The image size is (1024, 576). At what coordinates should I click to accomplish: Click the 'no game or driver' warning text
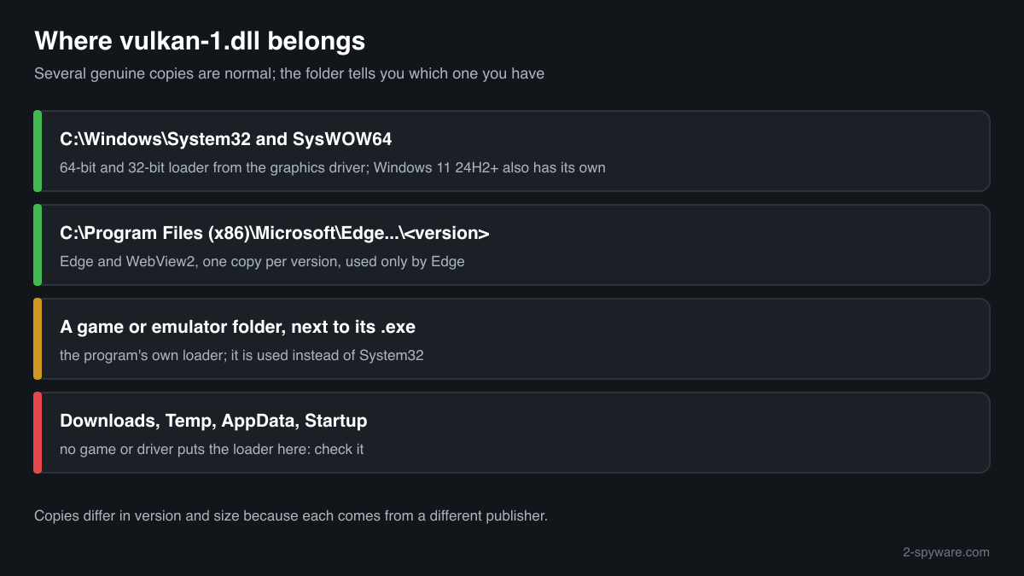coord(212,449)
